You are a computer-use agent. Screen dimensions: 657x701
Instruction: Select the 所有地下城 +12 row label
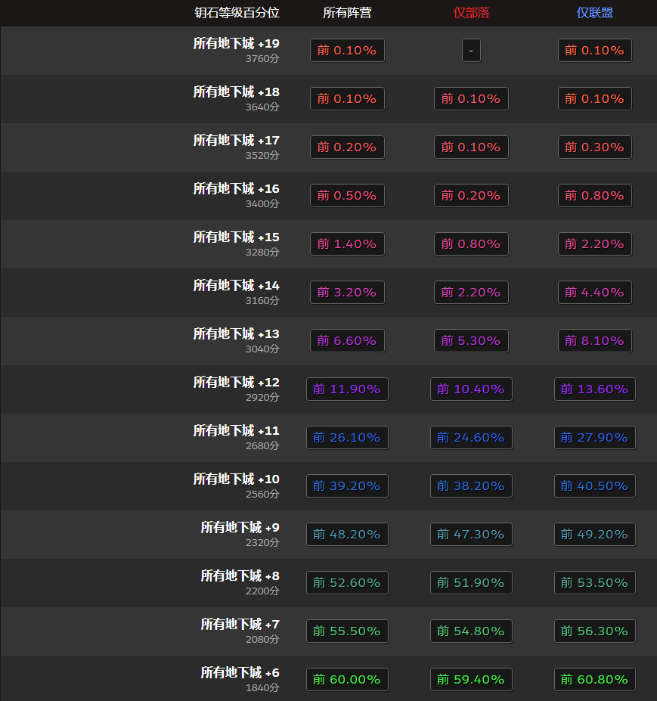pos(236,382)
